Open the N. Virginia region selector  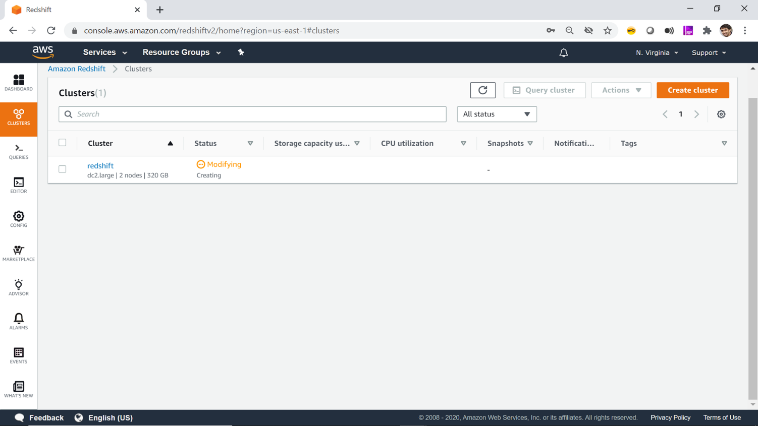(x=657, y=52)
